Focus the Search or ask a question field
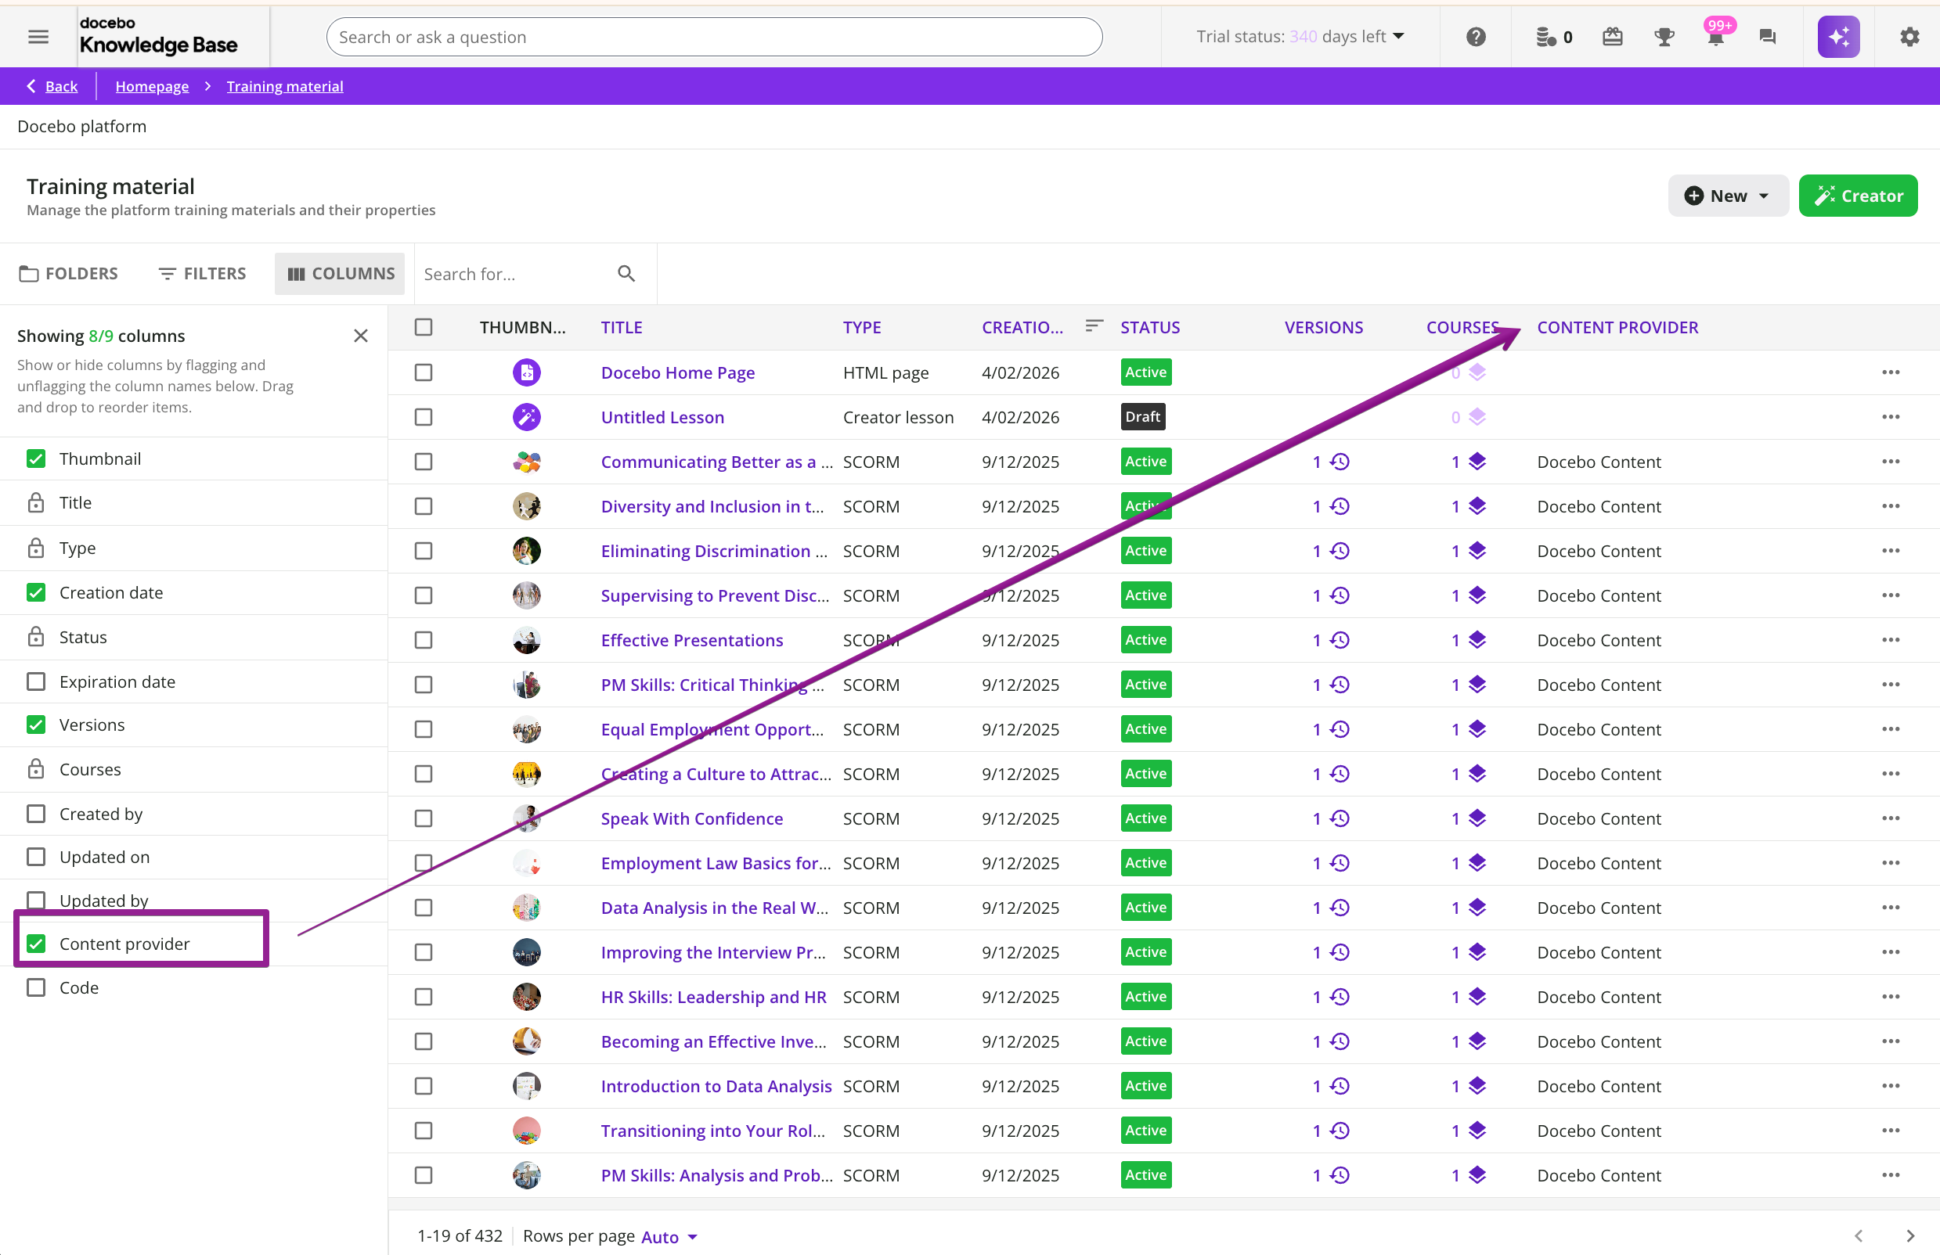 click(x=713, y=37)
